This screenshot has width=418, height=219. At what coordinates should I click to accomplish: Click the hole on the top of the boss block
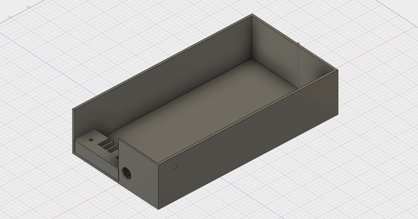91,140
